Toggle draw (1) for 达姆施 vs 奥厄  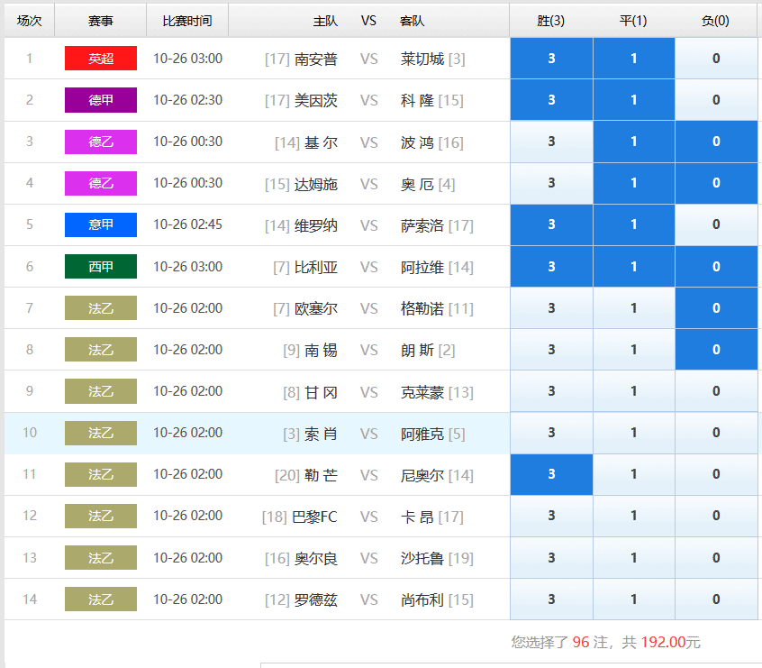[x=634, y=183]
